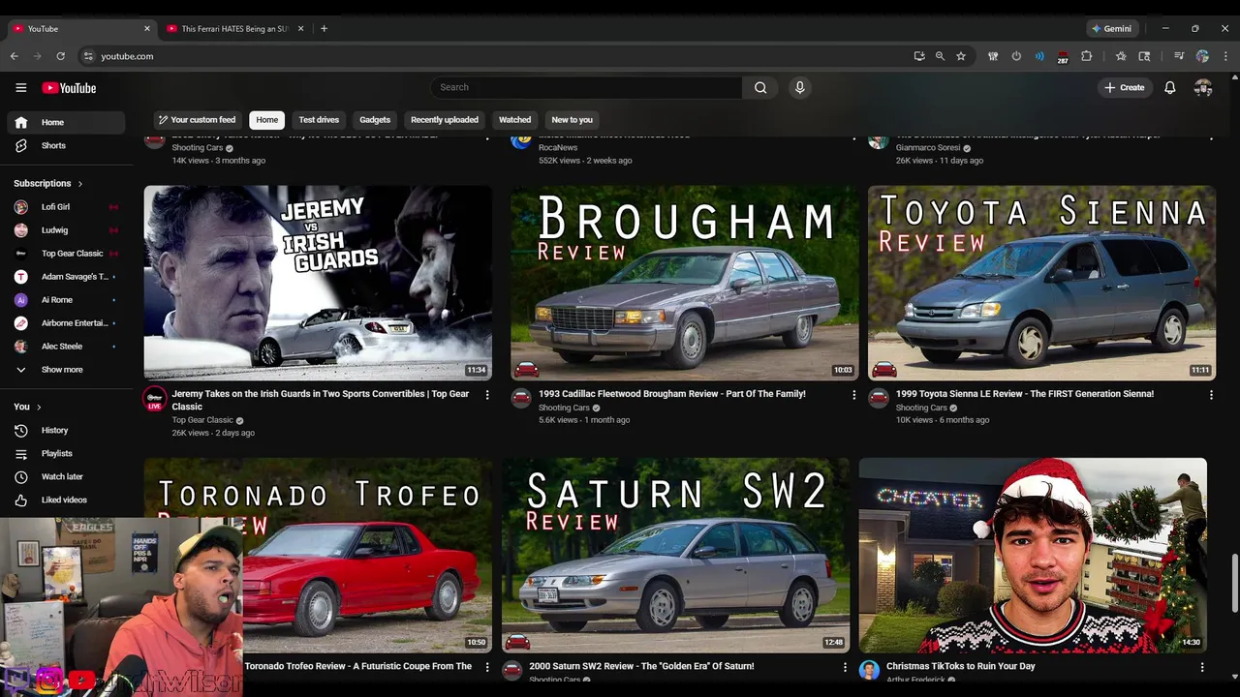The image size is (1240, 697).
Task: Select the New to you chip
Action: tap(572, 120)
